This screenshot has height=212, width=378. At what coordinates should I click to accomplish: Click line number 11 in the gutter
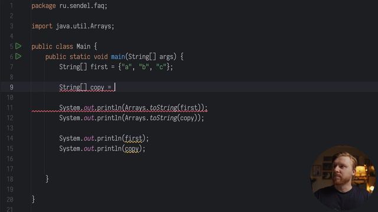(10, 108)
